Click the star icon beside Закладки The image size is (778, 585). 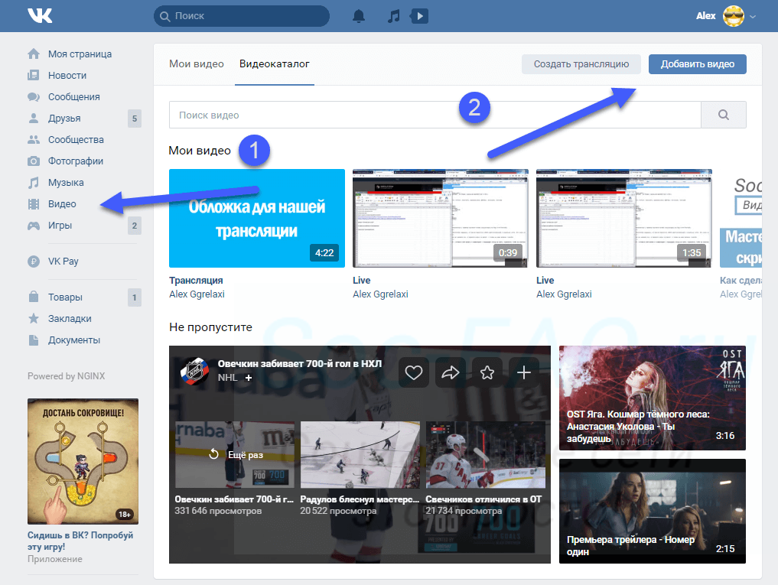33,318
